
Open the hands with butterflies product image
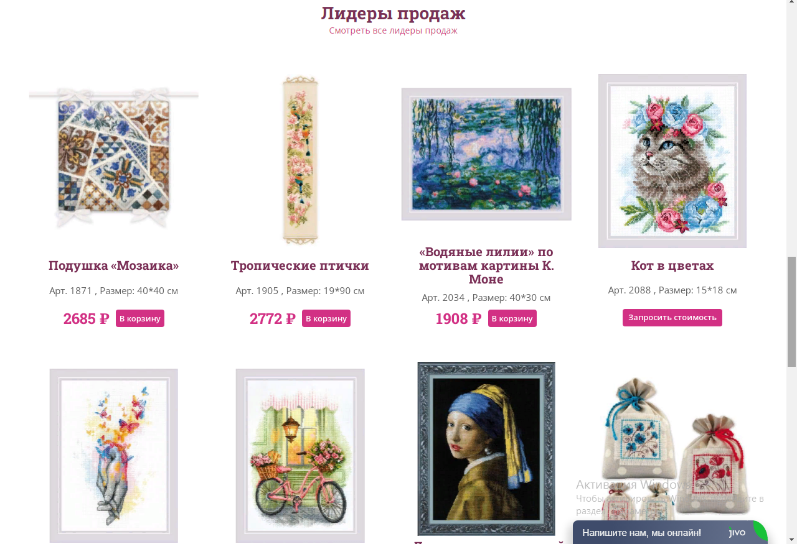pos(114,456)
